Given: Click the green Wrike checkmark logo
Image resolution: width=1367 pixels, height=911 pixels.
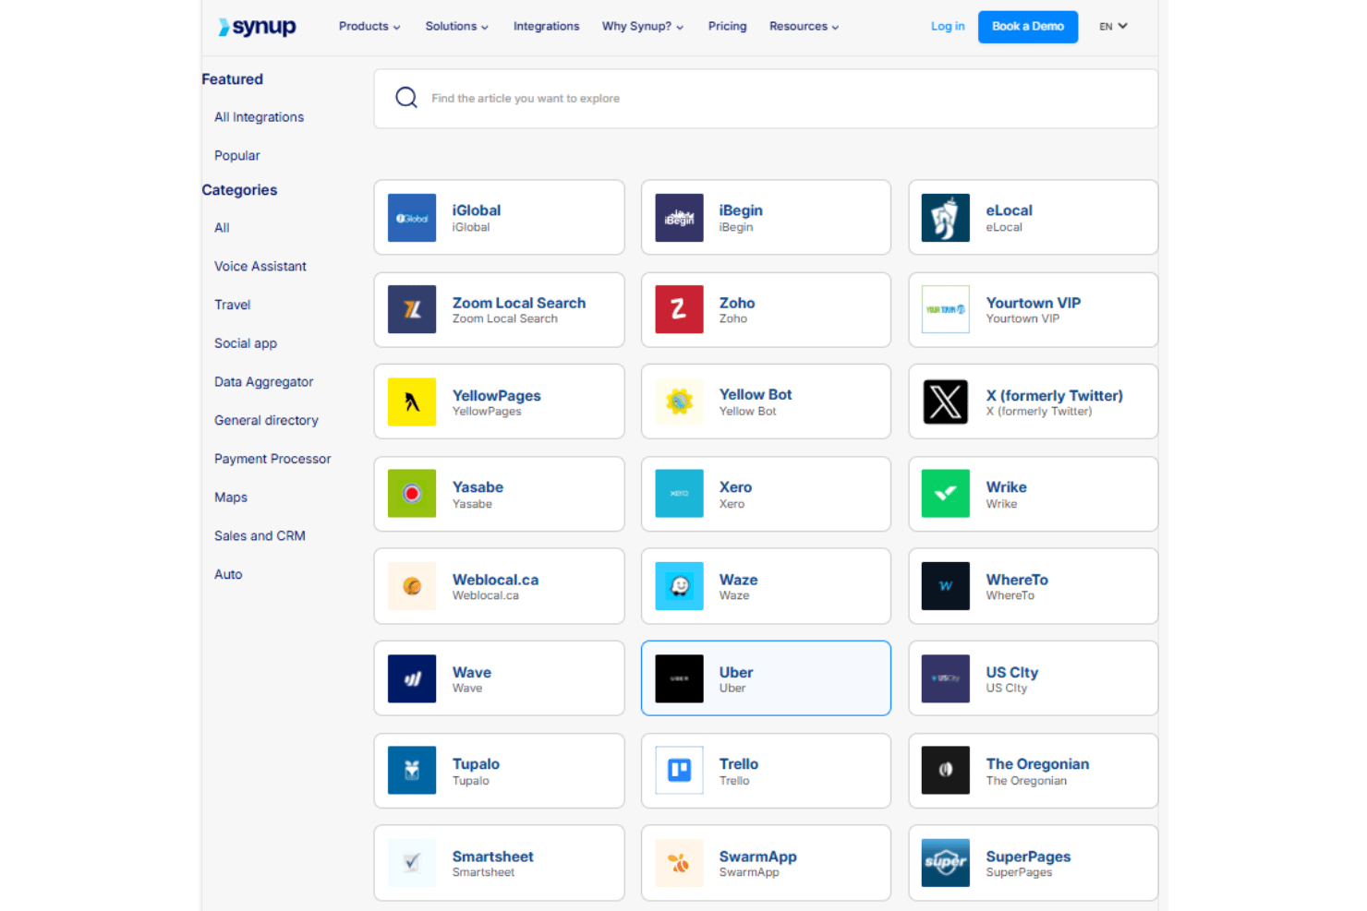Looking at the screenshot, I should pos(946,494).
